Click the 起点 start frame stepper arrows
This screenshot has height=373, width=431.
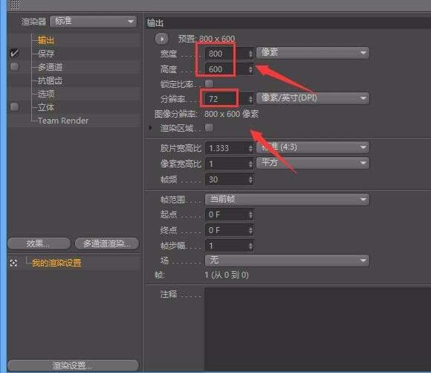[x=250, y=214]
